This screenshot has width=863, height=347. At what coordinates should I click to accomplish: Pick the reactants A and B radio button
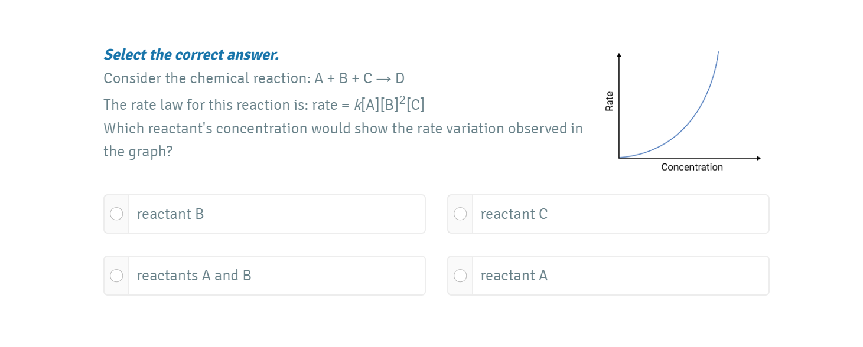click(117, 276)
